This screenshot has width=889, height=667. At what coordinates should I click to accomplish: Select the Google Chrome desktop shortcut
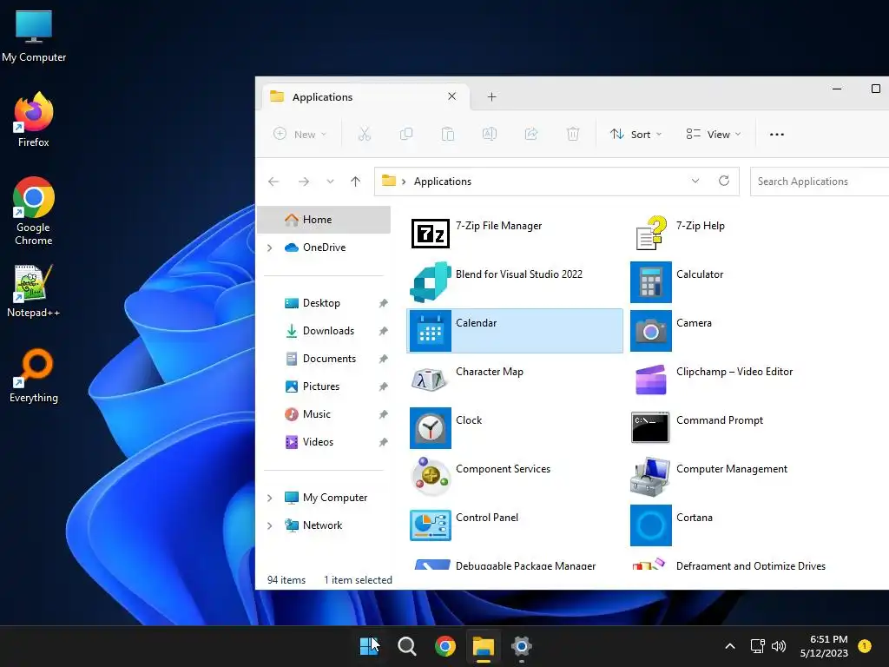point(34,211)
